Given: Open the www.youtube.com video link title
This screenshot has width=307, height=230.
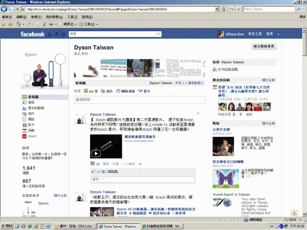Looking at the screenshot, I should [140, 137].
